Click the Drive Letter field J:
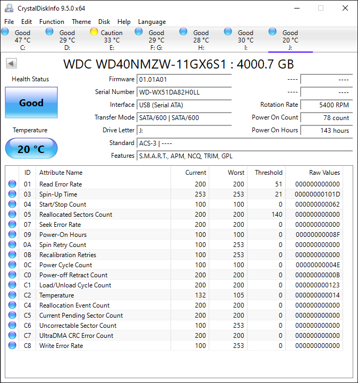This screenshot has height=383, width=358. tap(184, 130)
